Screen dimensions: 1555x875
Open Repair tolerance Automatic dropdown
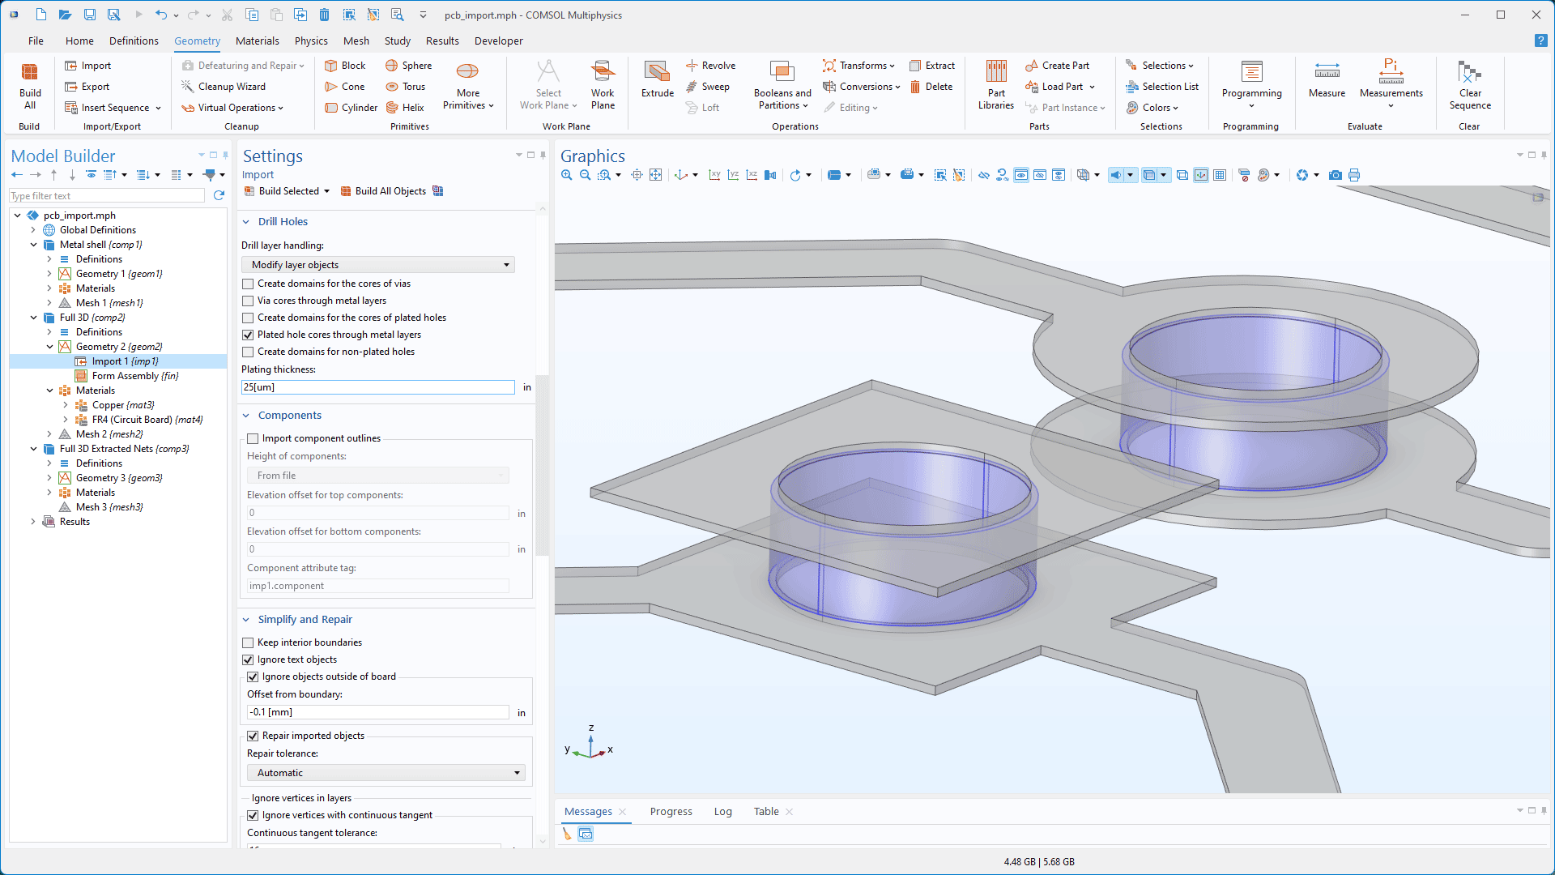click(x=386, y=773)
